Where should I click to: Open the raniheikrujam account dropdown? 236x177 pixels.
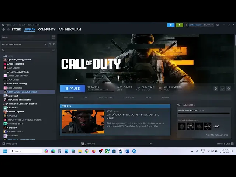(196, 25)
